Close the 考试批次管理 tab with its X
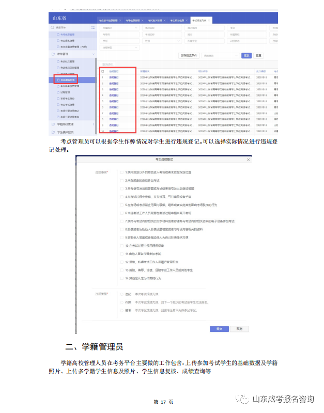The image size is (324, 413). click(164, 20)
